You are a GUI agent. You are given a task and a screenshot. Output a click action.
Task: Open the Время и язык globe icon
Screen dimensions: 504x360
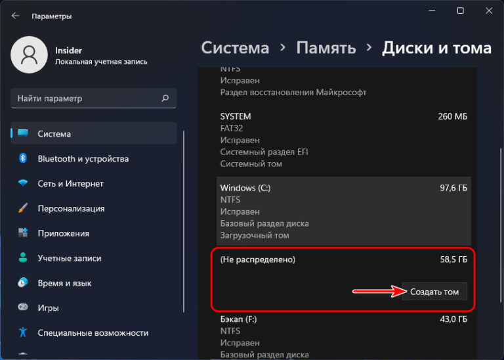[23, 283]
